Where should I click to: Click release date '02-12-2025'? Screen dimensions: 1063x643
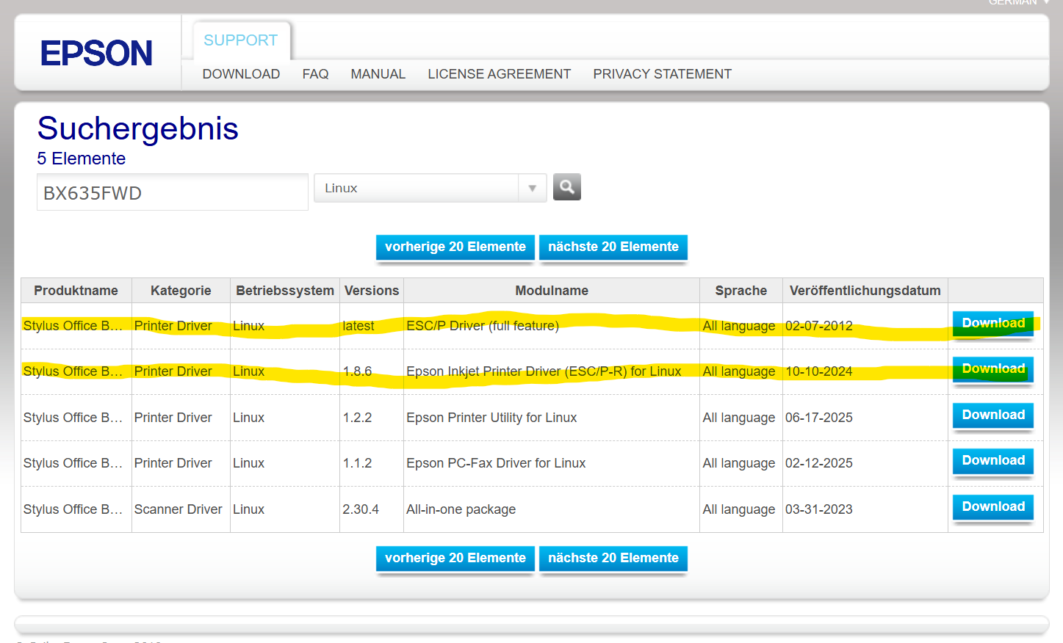(819, 463)
